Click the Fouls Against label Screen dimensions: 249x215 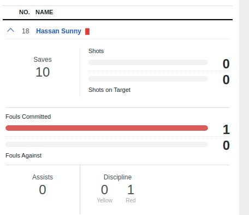click(23, 155)
